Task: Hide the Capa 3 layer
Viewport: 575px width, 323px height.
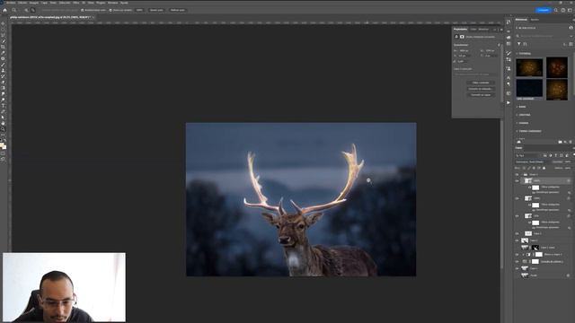Action: 517,233
